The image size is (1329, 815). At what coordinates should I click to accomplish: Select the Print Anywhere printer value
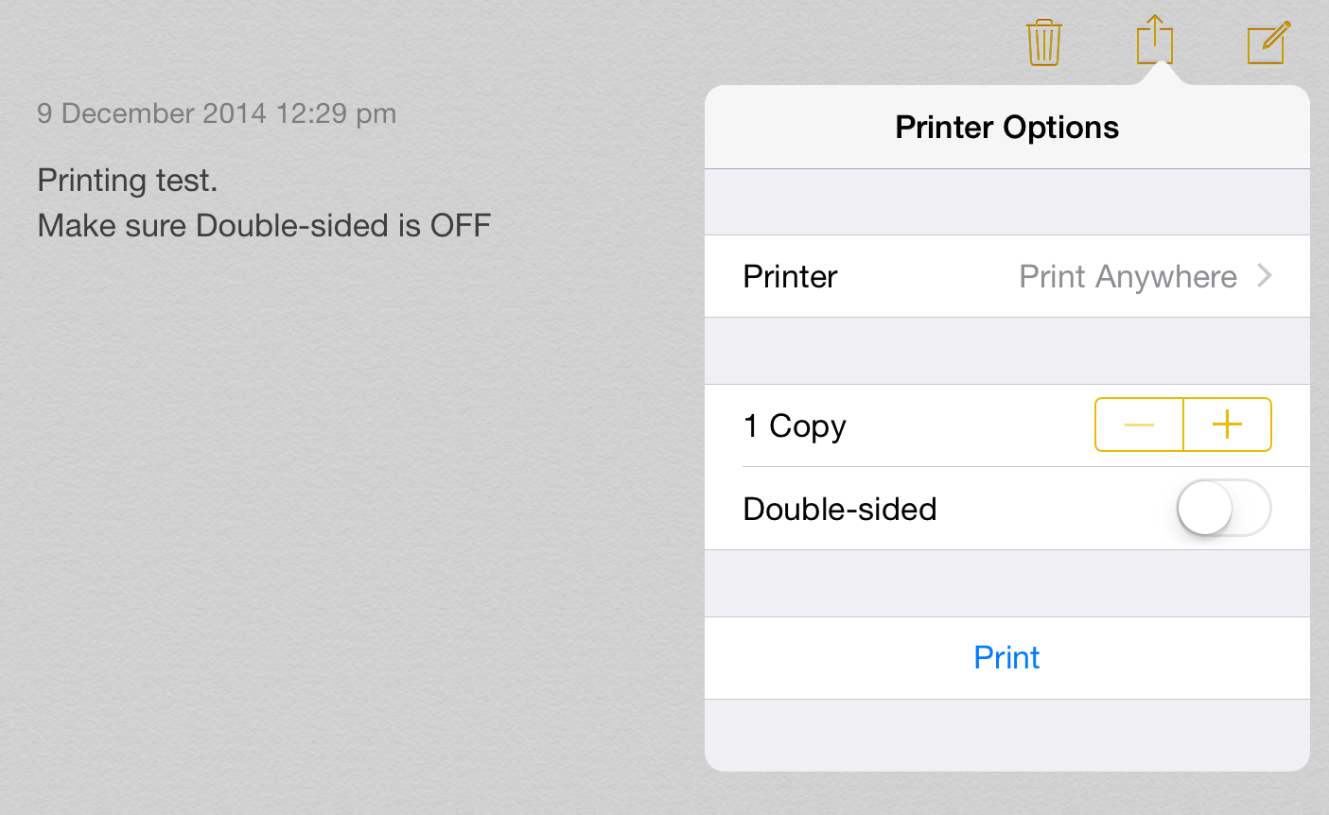(x=1128, y=276)
